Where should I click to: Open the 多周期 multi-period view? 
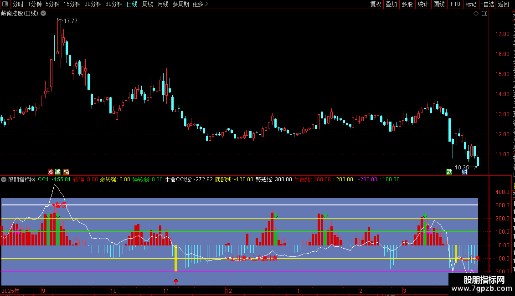click(x=180, y=4)
